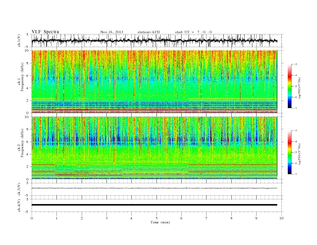The width and height of the screenshot is (317, 245).
Task: Click the lower PSD color scale bar
Action: 289,153
